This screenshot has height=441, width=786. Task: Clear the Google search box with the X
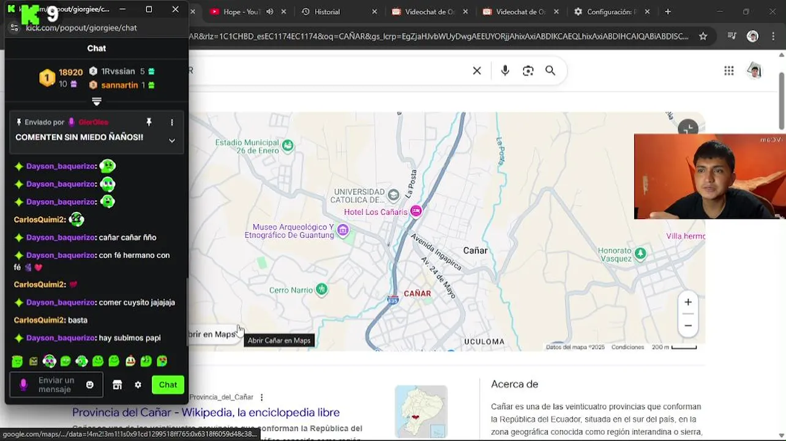(477, 70)
